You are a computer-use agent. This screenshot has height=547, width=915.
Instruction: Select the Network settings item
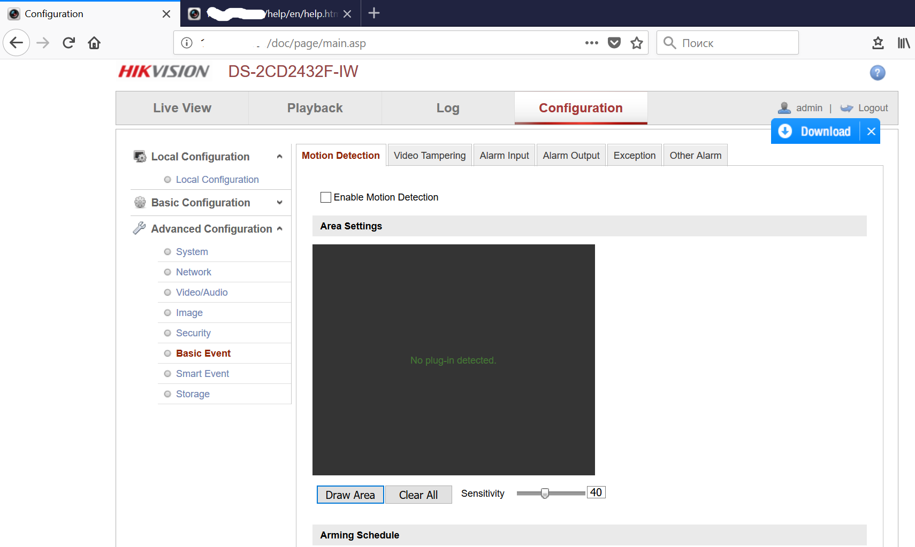(194, 272)
